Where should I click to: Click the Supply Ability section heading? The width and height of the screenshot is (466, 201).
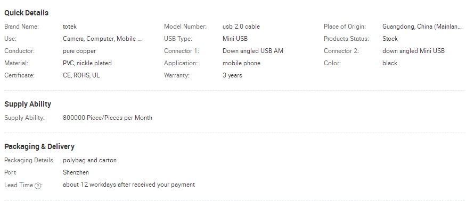(x=28, y=104)
